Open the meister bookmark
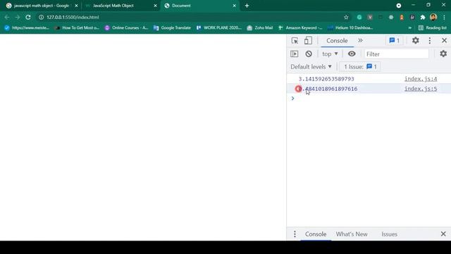Screen dimensions: 451x254 pyautogui.click(x=27, y=28)
